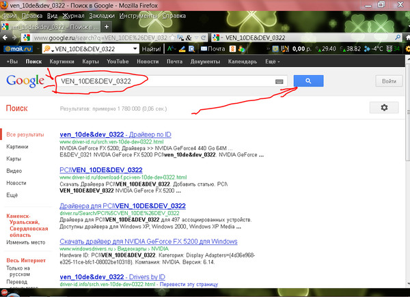Image resolution: width=410 pixels, height=297 pixels.
Task: Open the search settings gear icon
Action: click(384, 107)
